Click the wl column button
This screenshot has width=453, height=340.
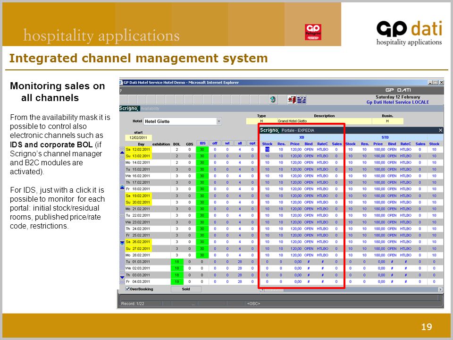click(x=227, y=143)
